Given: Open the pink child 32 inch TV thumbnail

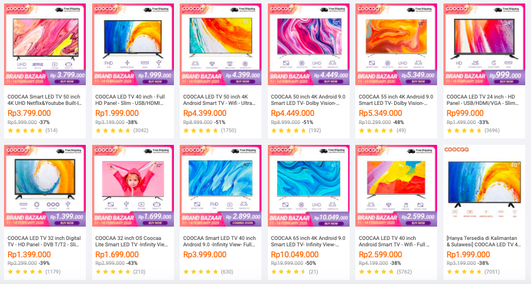Looking at the screenshot, I should click(x=133, y=185).
